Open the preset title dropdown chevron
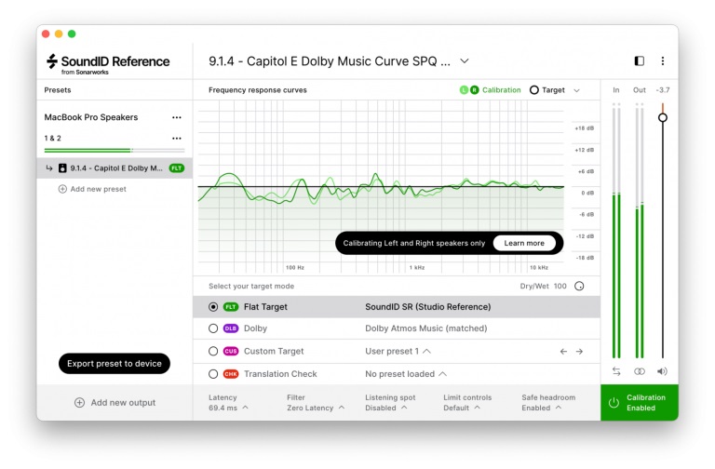Image resolution: width=715 pixels, height=469 pixels. click(x=465, y=61)
